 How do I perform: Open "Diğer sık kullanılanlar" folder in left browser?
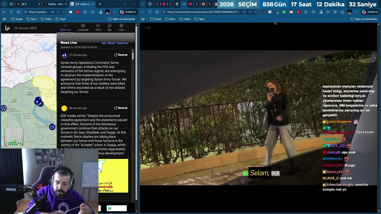(x=121, y=19)
